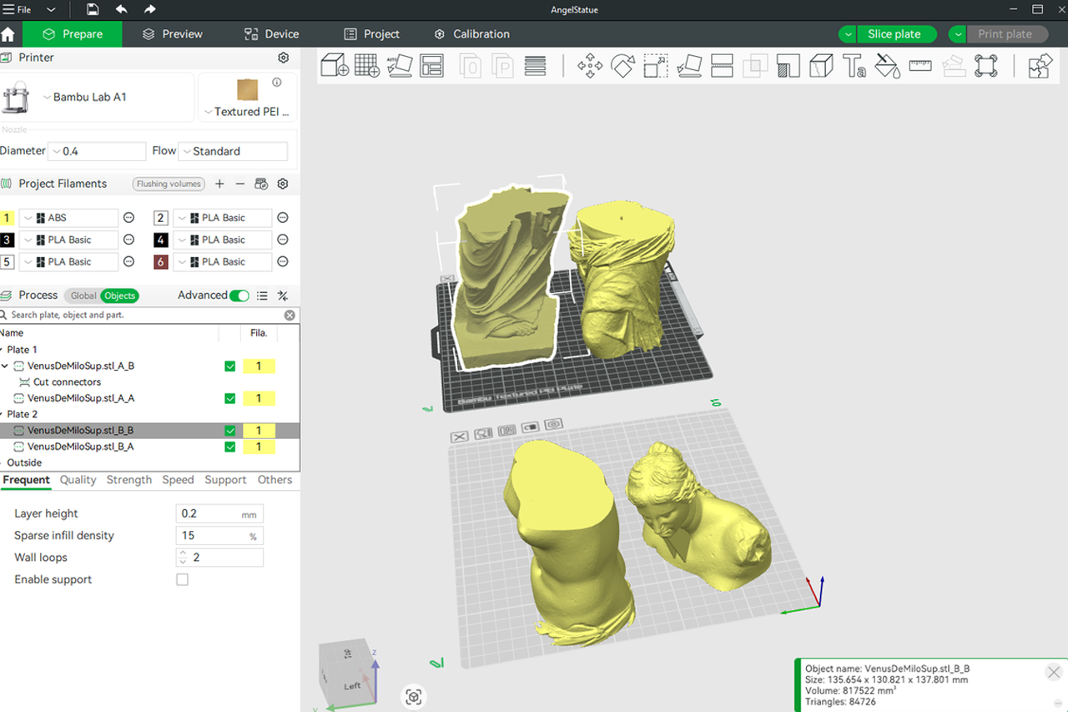Open the Text shape tool
The height and width of the screenshot is (712, 1068).
pyautogui.click(x=854, y=66)
